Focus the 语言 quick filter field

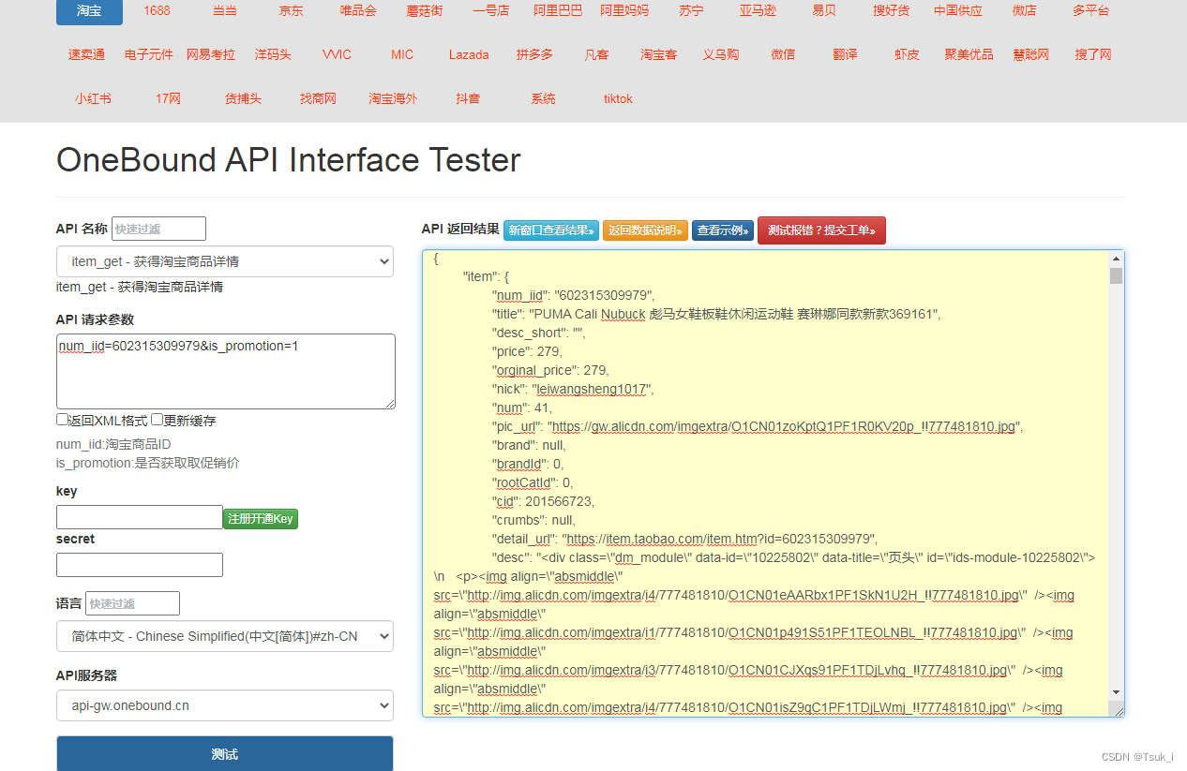point(132,603)
